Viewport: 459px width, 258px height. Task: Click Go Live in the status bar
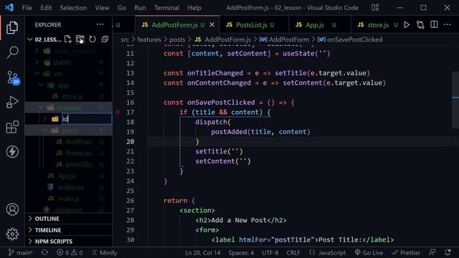point(369,252)
